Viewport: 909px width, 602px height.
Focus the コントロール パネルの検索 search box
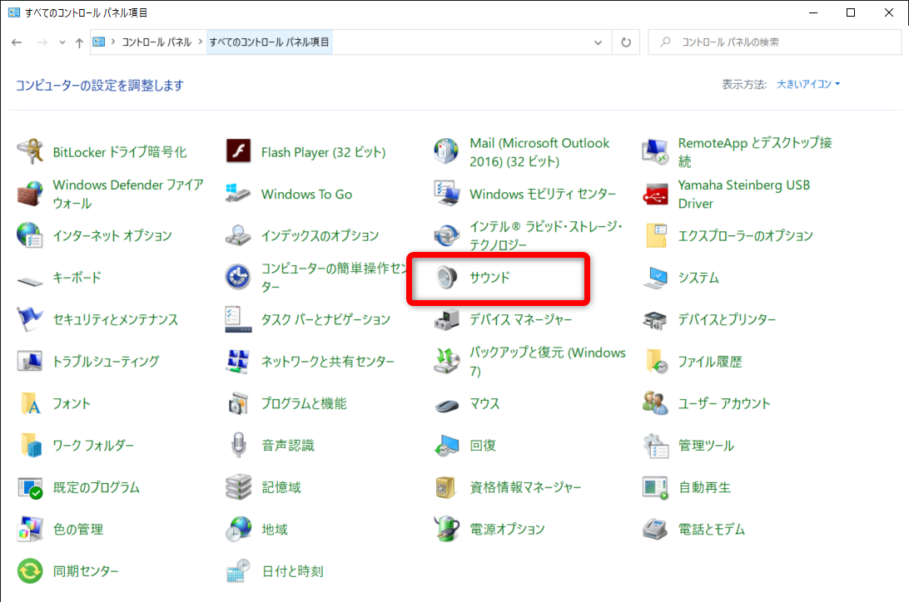774,42
